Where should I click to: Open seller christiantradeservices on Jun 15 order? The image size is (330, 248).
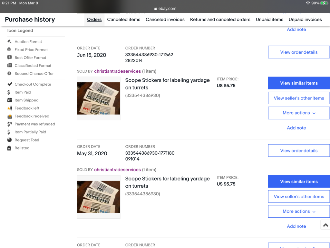click(117, 71)
